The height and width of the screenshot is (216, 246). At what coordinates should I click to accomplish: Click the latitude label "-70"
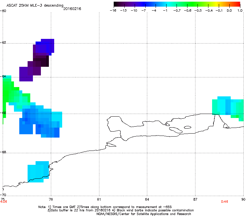[3, 195]
